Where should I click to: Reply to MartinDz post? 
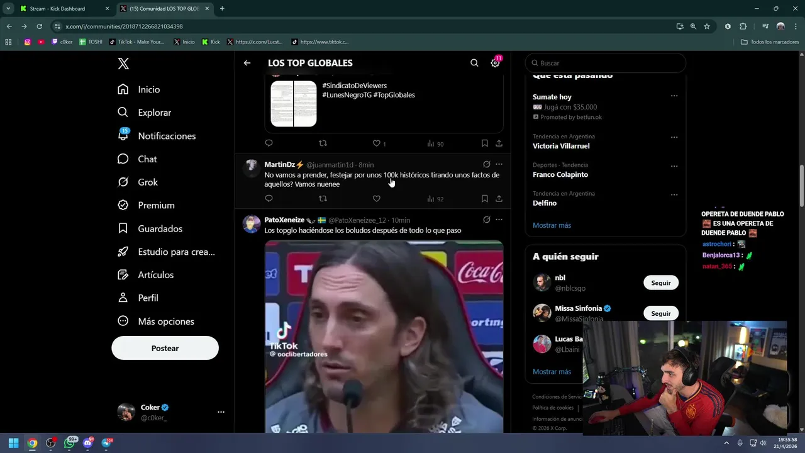[269, 199]
